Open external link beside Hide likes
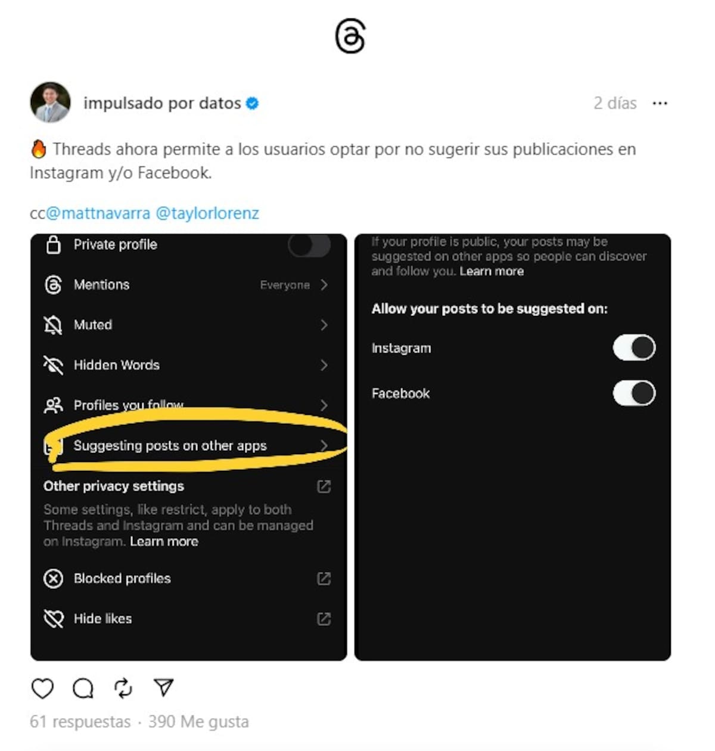 (x=324, y=619)
